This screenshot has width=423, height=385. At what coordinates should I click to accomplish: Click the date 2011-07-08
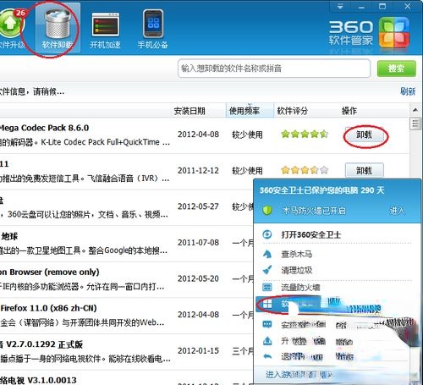coord(198,242)
